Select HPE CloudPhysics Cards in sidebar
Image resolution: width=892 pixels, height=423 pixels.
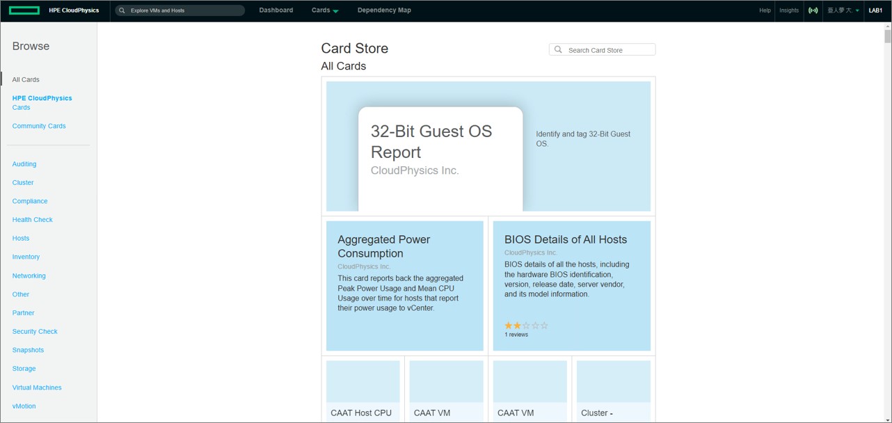coord(42,102)
